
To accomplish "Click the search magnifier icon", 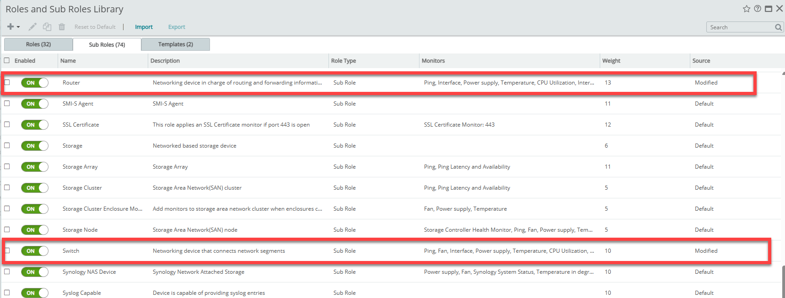I will coord(778,27).
